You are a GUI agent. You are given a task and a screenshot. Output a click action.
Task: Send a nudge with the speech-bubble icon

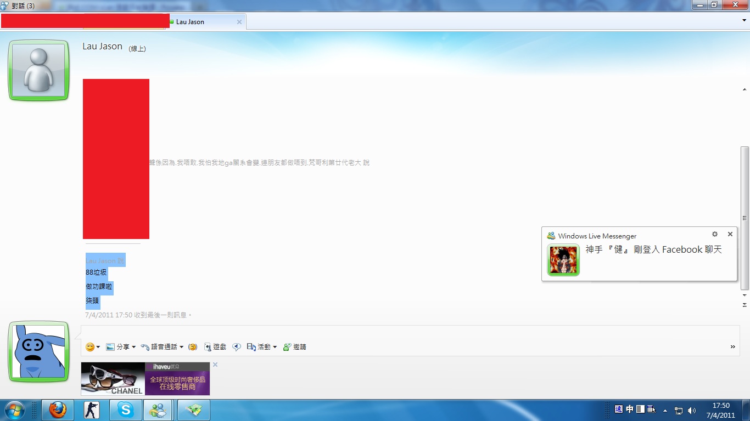pyautogui.click(x=237, y=347)
